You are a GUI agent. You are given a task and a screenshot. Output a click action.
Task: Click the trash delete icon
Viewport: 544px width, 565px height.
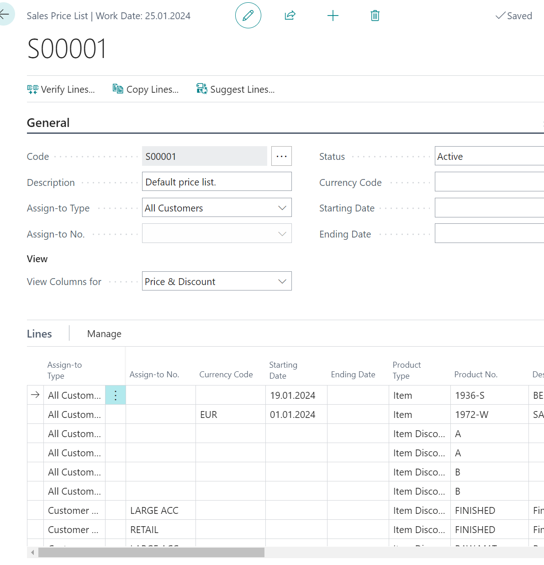tap(375, 16)
